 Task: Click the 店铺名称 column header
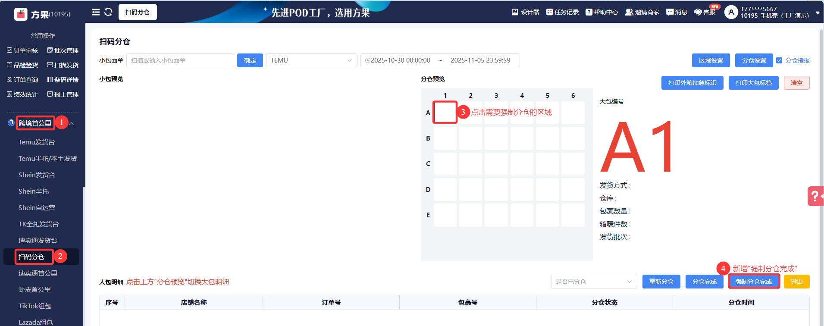[194, 302]
